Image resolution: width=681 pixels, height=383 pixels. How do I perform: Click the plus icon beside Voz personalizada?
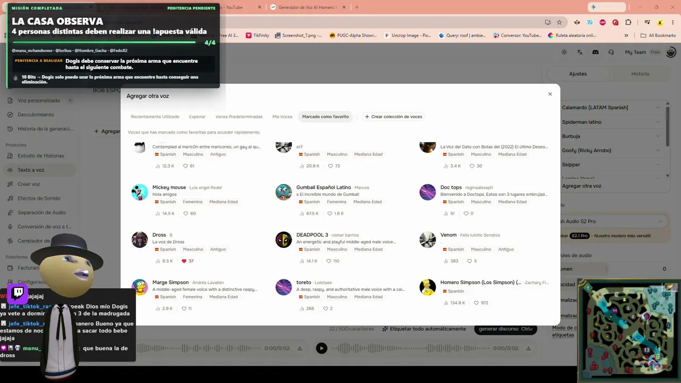point(70,100)
